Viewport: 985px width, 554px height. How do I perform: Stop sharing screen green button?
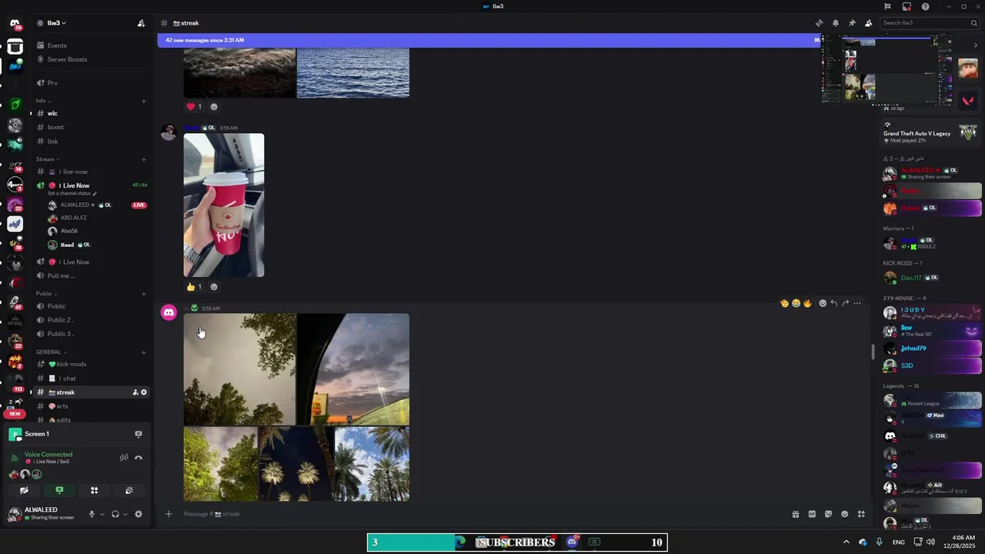(x=59, y=490)
